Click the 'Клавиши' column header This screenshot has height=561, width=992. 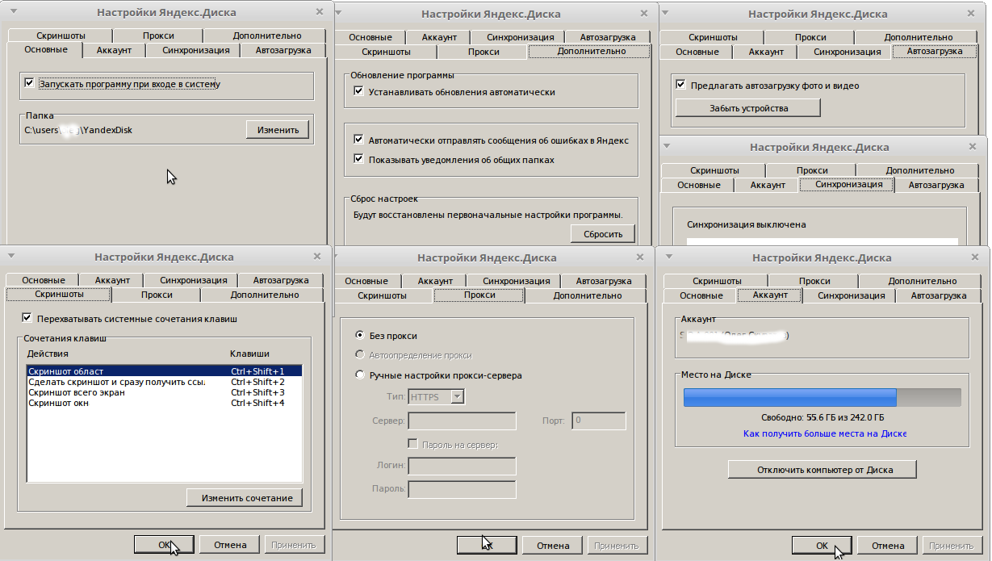[x=249, y=354]
